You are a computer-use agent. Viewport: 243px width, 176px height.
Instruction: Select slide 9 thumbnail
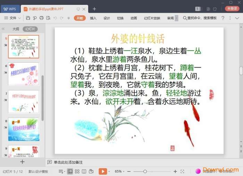(24, 151)
